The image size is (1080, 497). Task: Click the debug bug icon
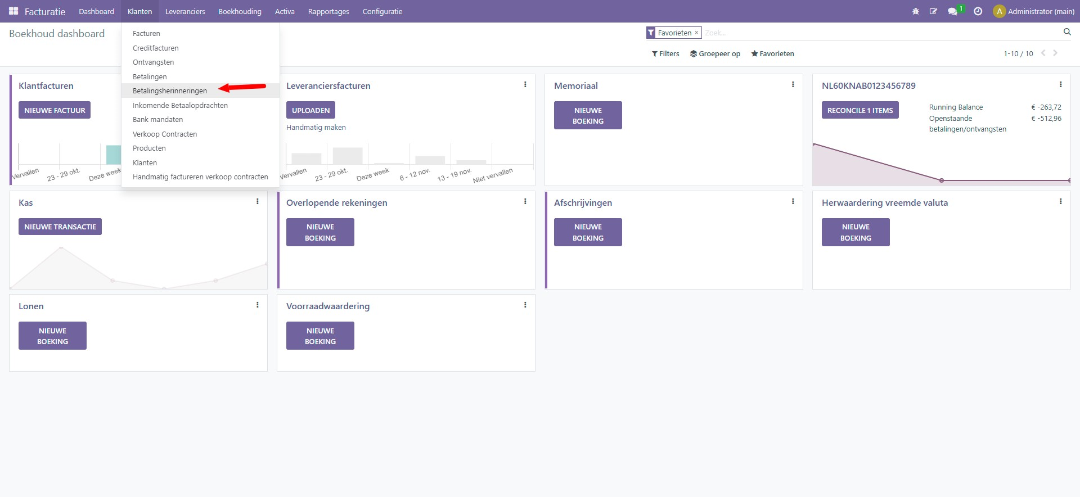[916, 11]
